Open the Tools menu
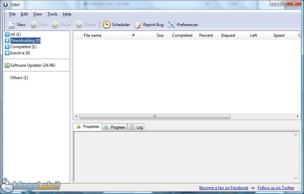This screenshot has width=304, height=194. [52, 14]
